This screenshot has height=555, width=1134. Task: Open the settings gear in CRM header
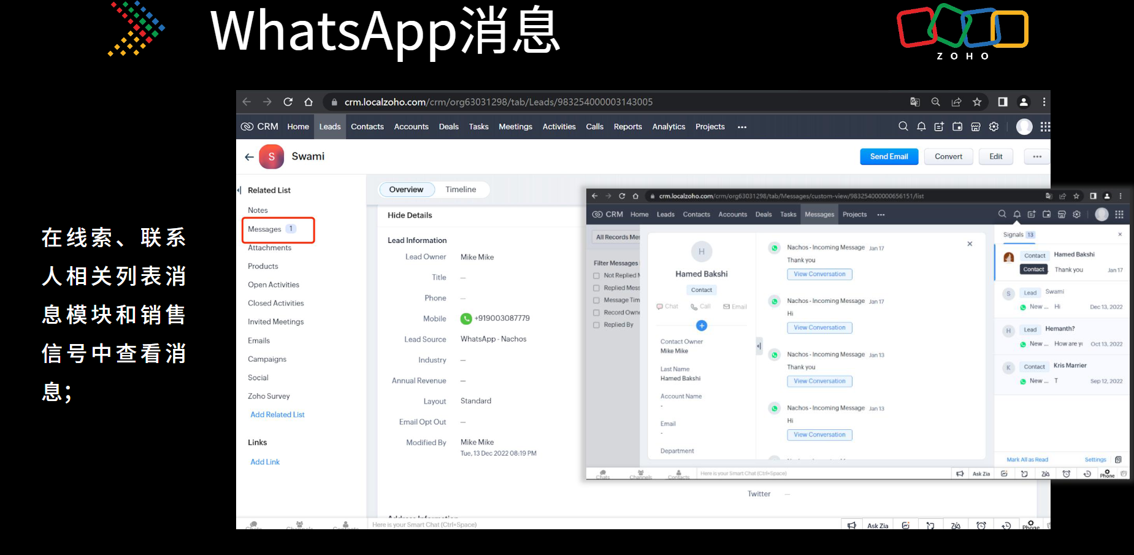click(x=994, y=126)
